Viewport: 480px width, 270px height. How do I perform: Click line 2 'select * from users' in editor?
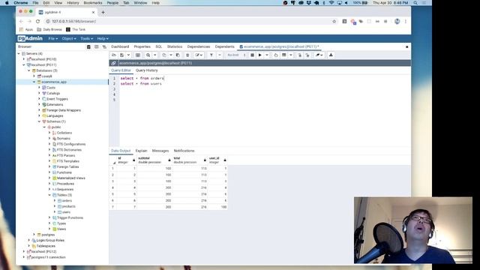[141, 84]
